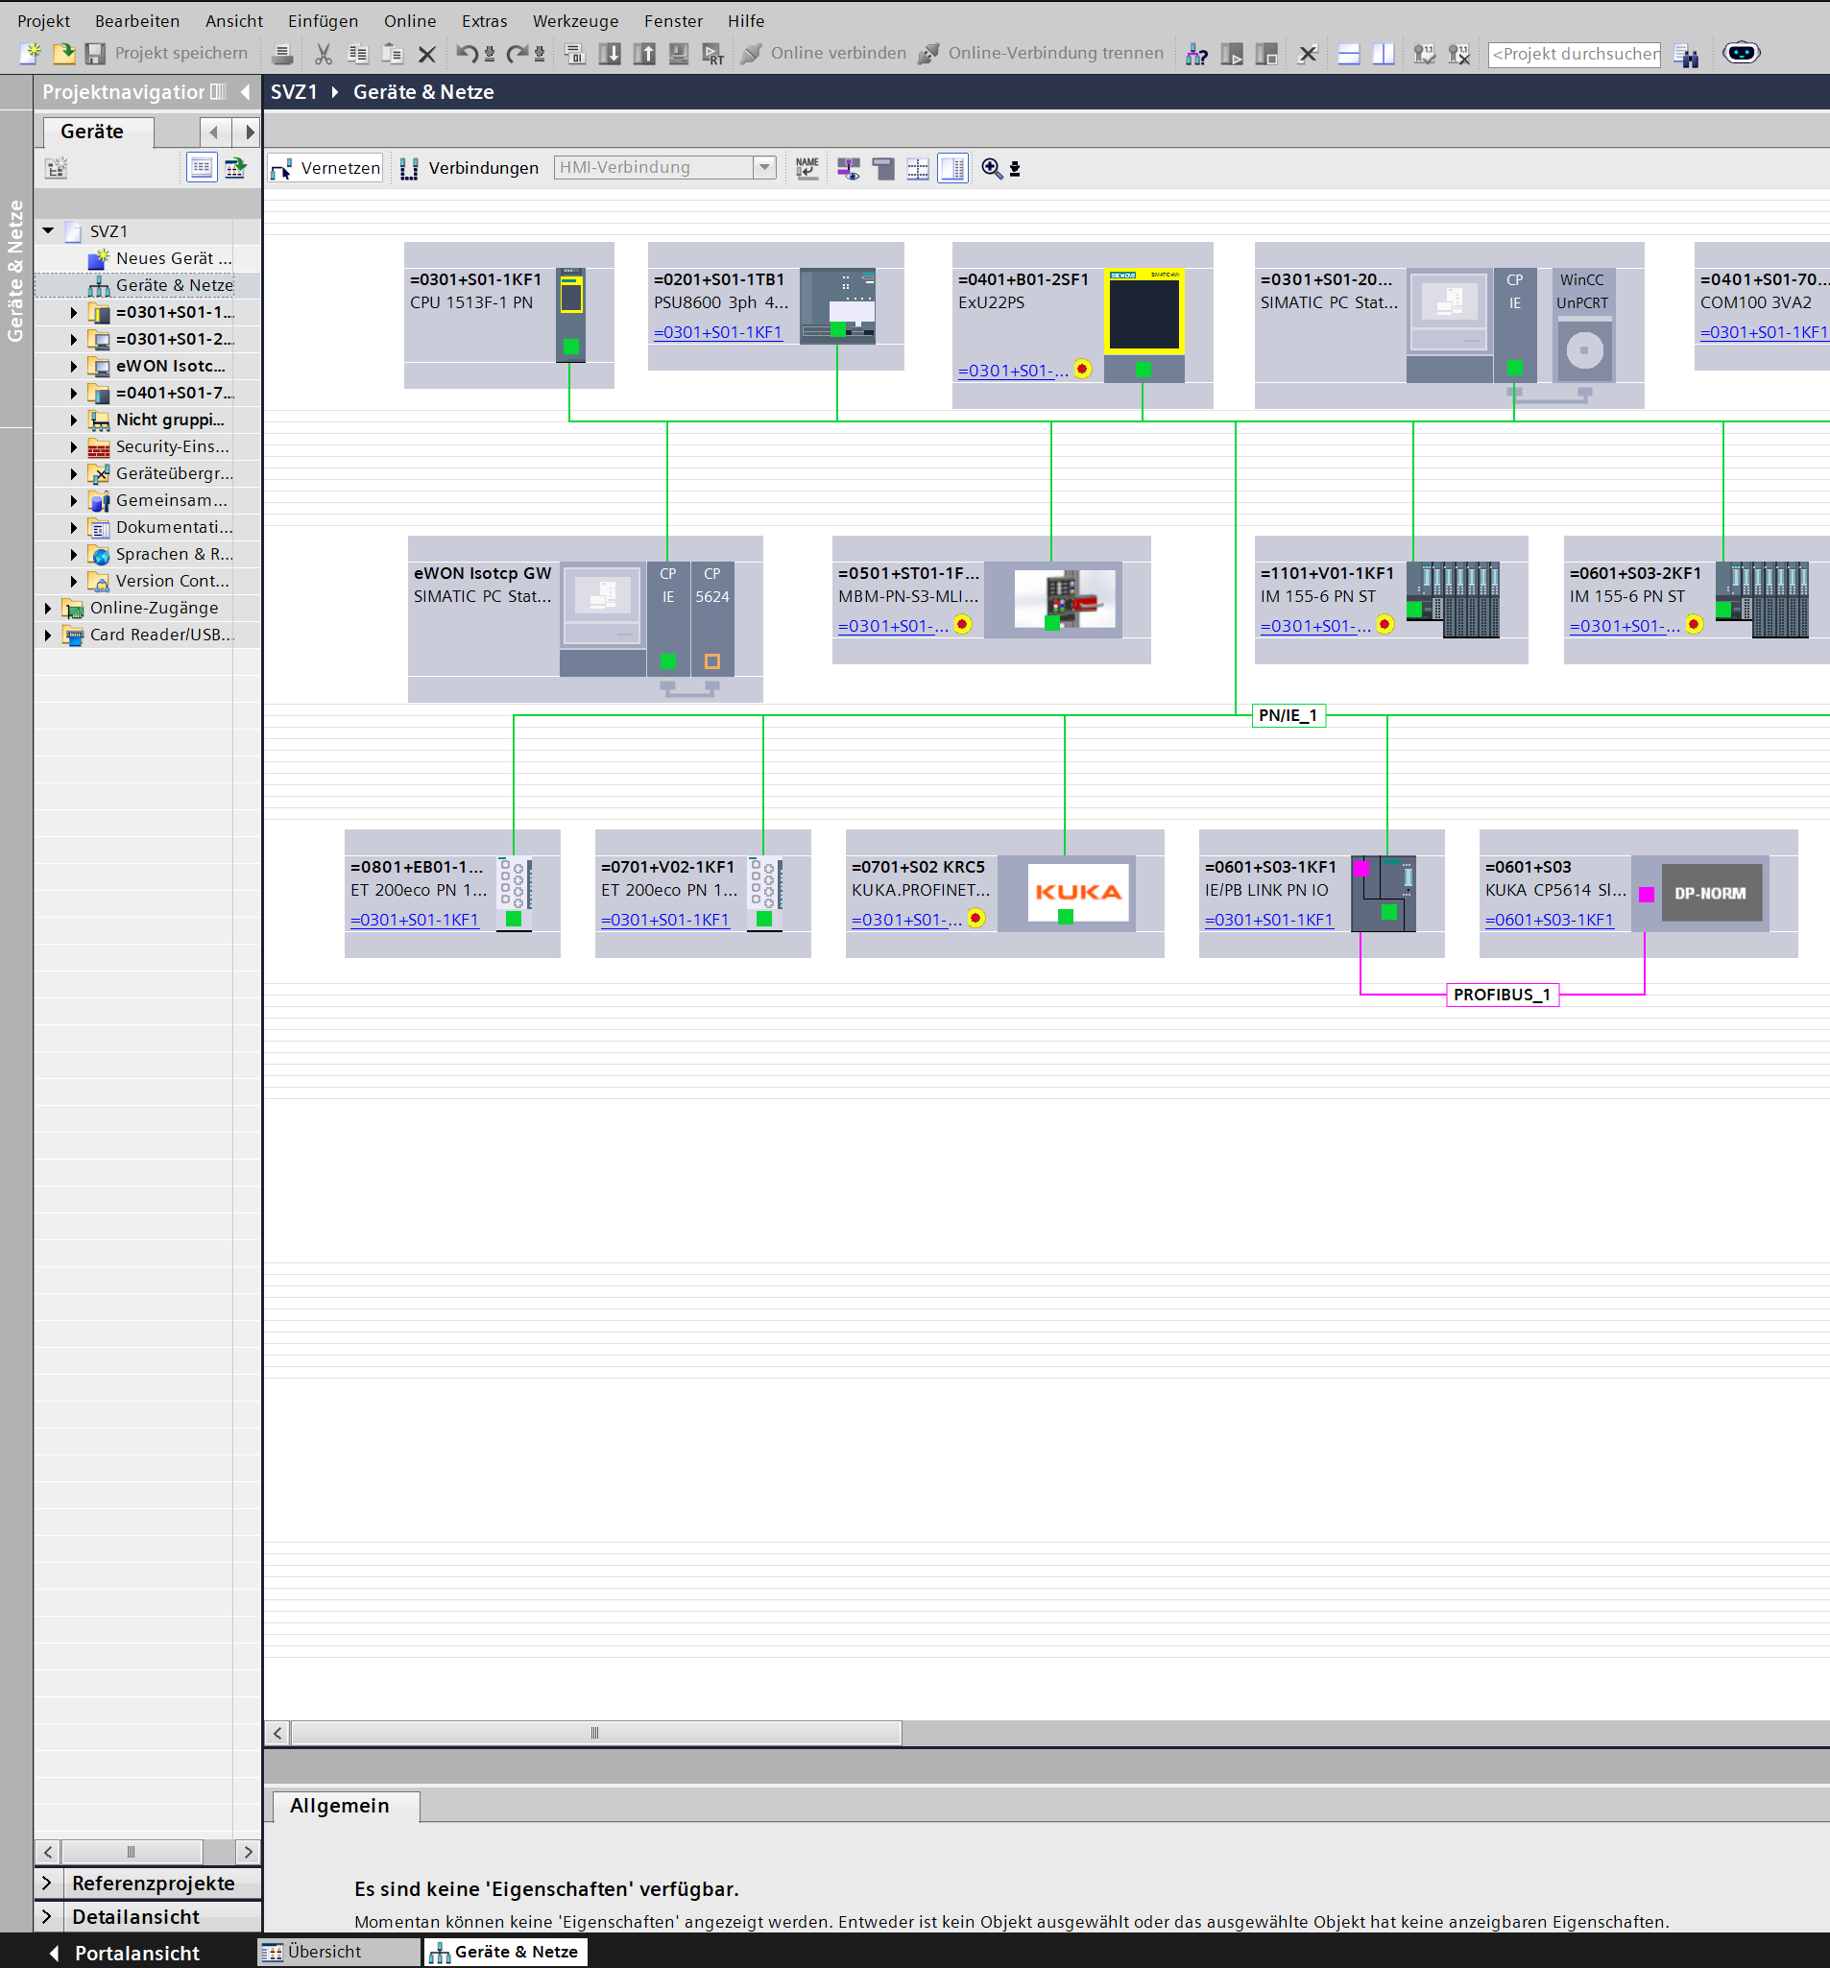Open the Bearbeiten menu
The height and width of the screenshot is (1968, 1830).
137,21
